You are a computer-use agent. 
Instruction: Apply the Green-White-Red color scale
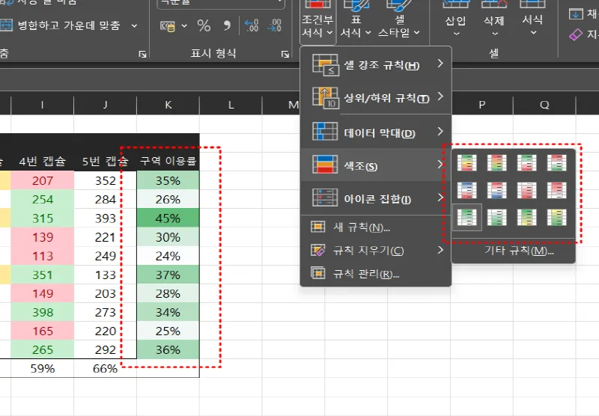[526, 162]
